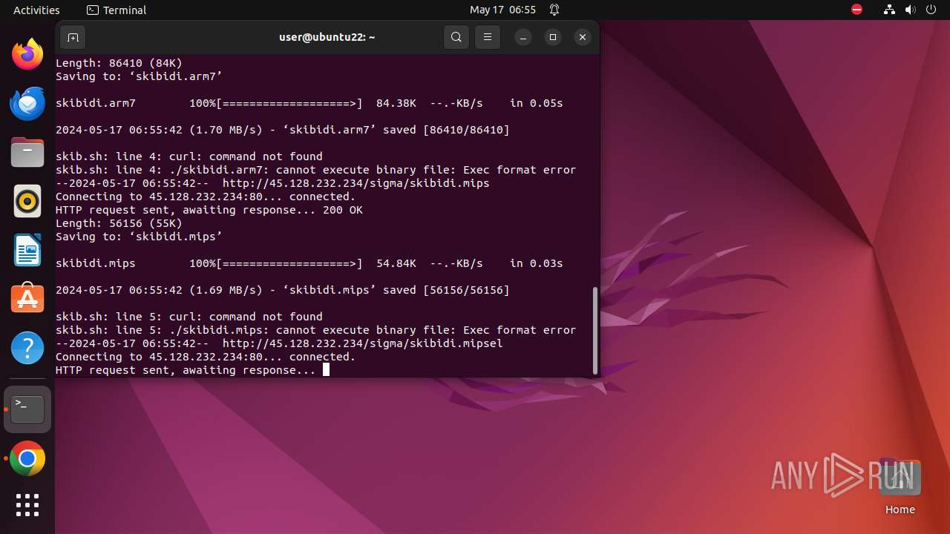The image size is (950, 534).
Task: Open the Files manager in dock
Action: pyautogui.click(x=27, y=152)
